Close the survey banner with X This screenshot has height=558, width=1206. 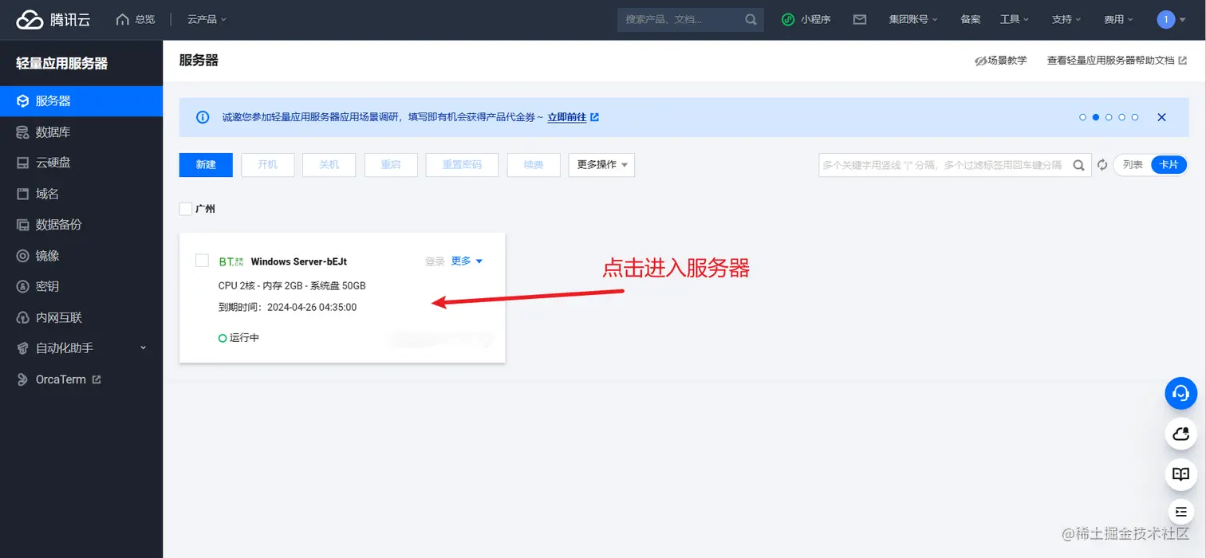coord(1161,117)
